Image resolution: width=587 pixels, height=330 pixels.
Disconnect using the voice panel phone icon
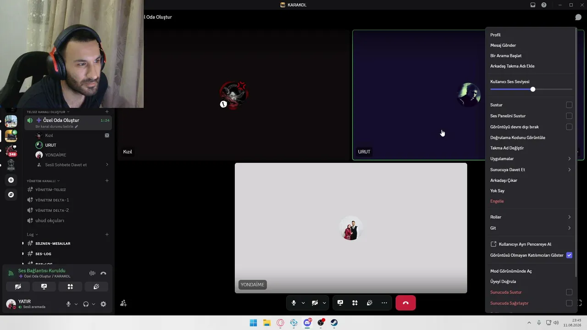tap(103, 273)
